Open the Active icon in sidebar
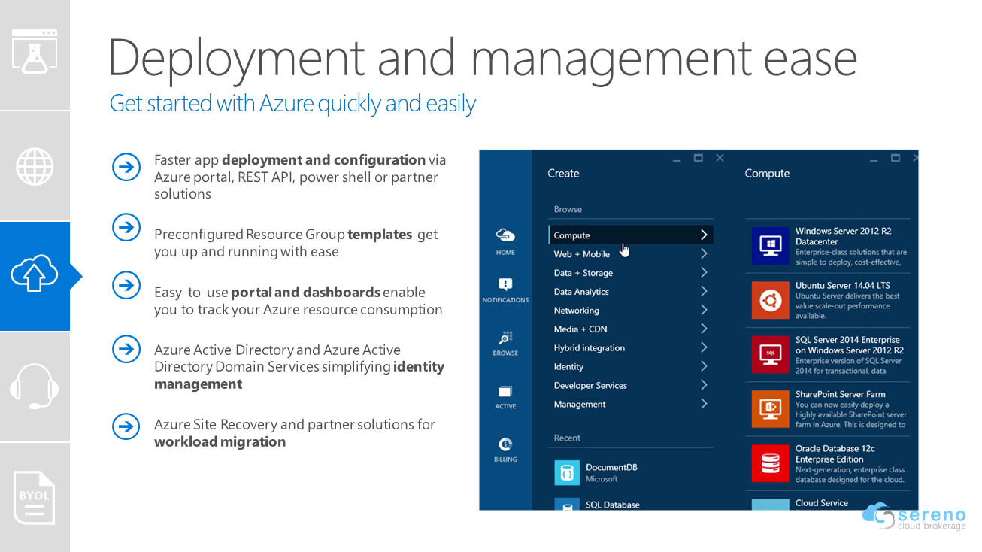 (x=505, y=393)
